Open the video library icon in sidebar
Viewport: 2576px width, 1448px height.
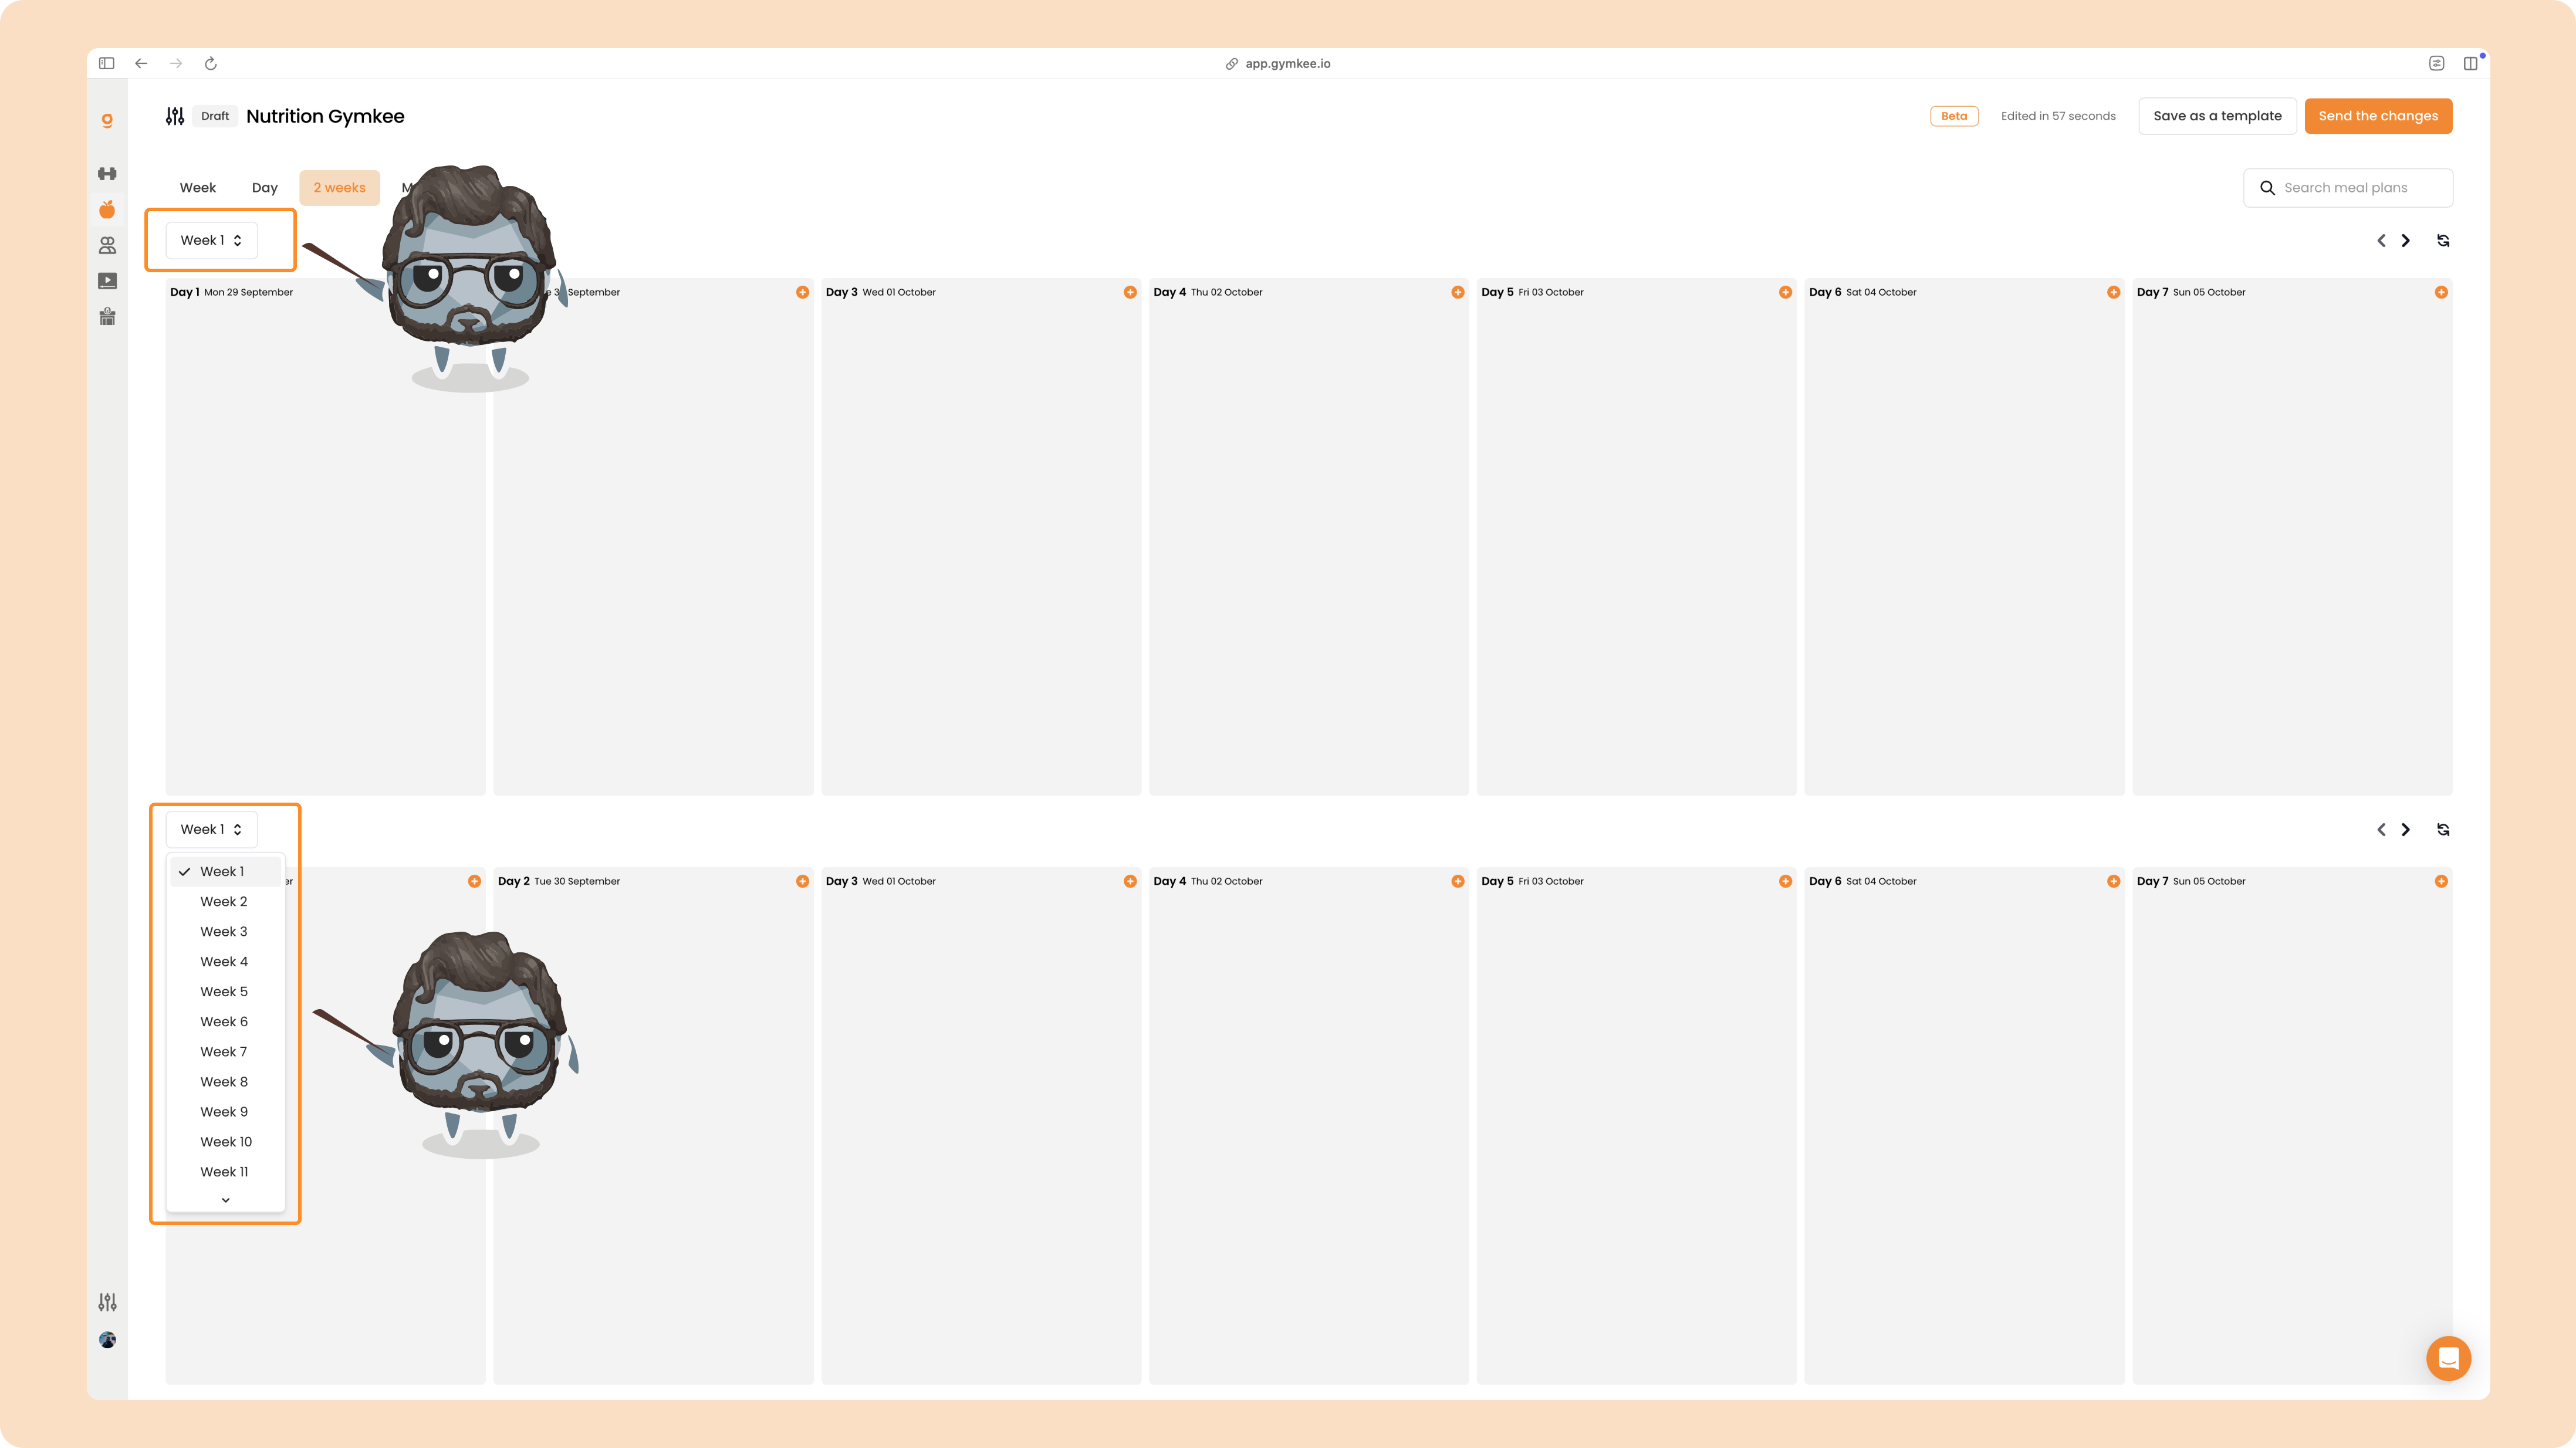point(107,281)
